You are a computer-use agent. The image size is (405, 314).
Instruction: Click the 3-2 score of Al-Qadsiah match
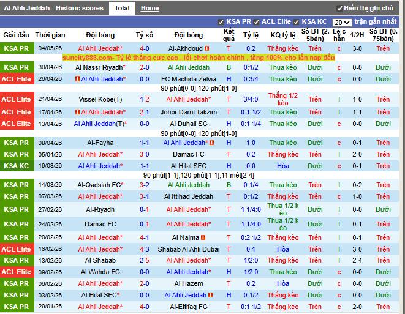point(145,185)
